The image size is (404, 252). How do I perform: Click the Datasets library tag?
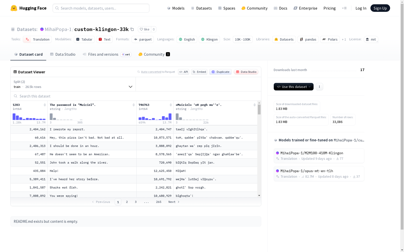[284, 39]
